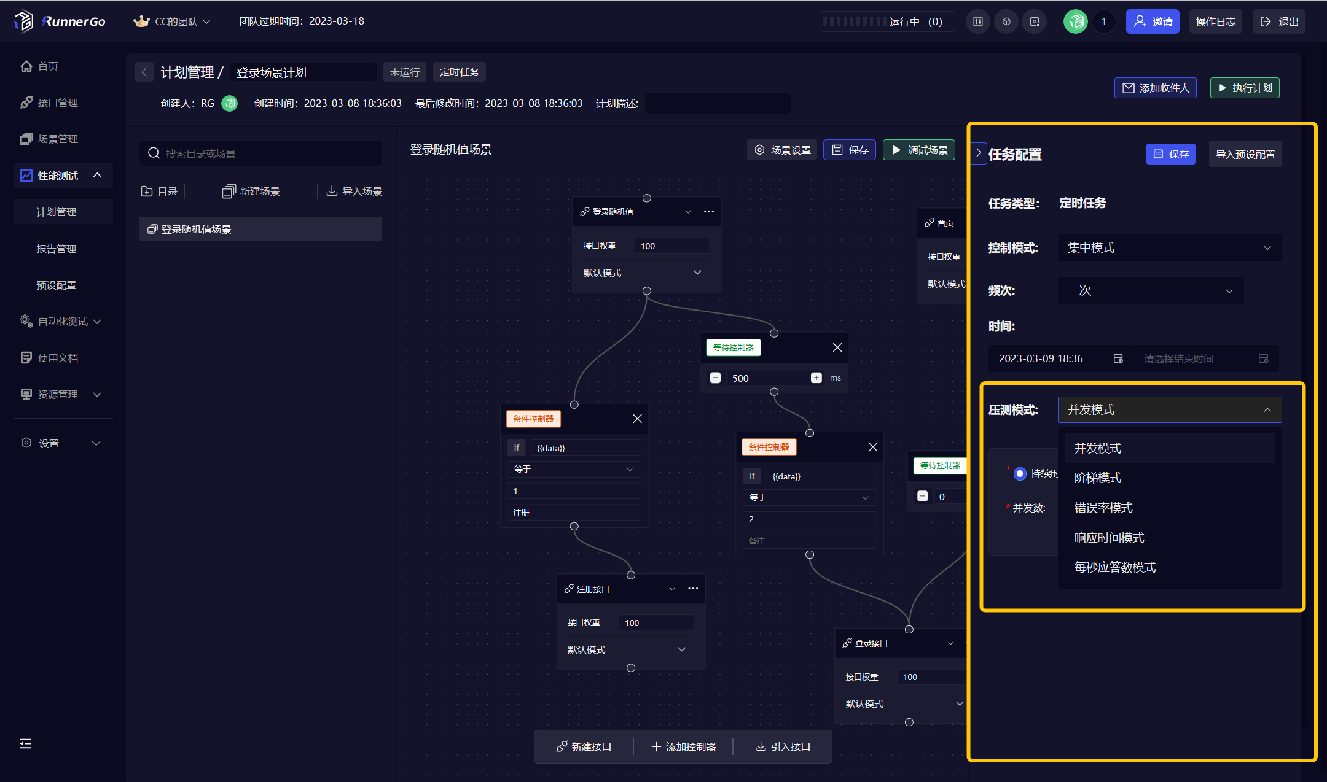Decrease the 500 ms wait value
The width and height of the screenshot is (1327, 782).
point(715,378)
